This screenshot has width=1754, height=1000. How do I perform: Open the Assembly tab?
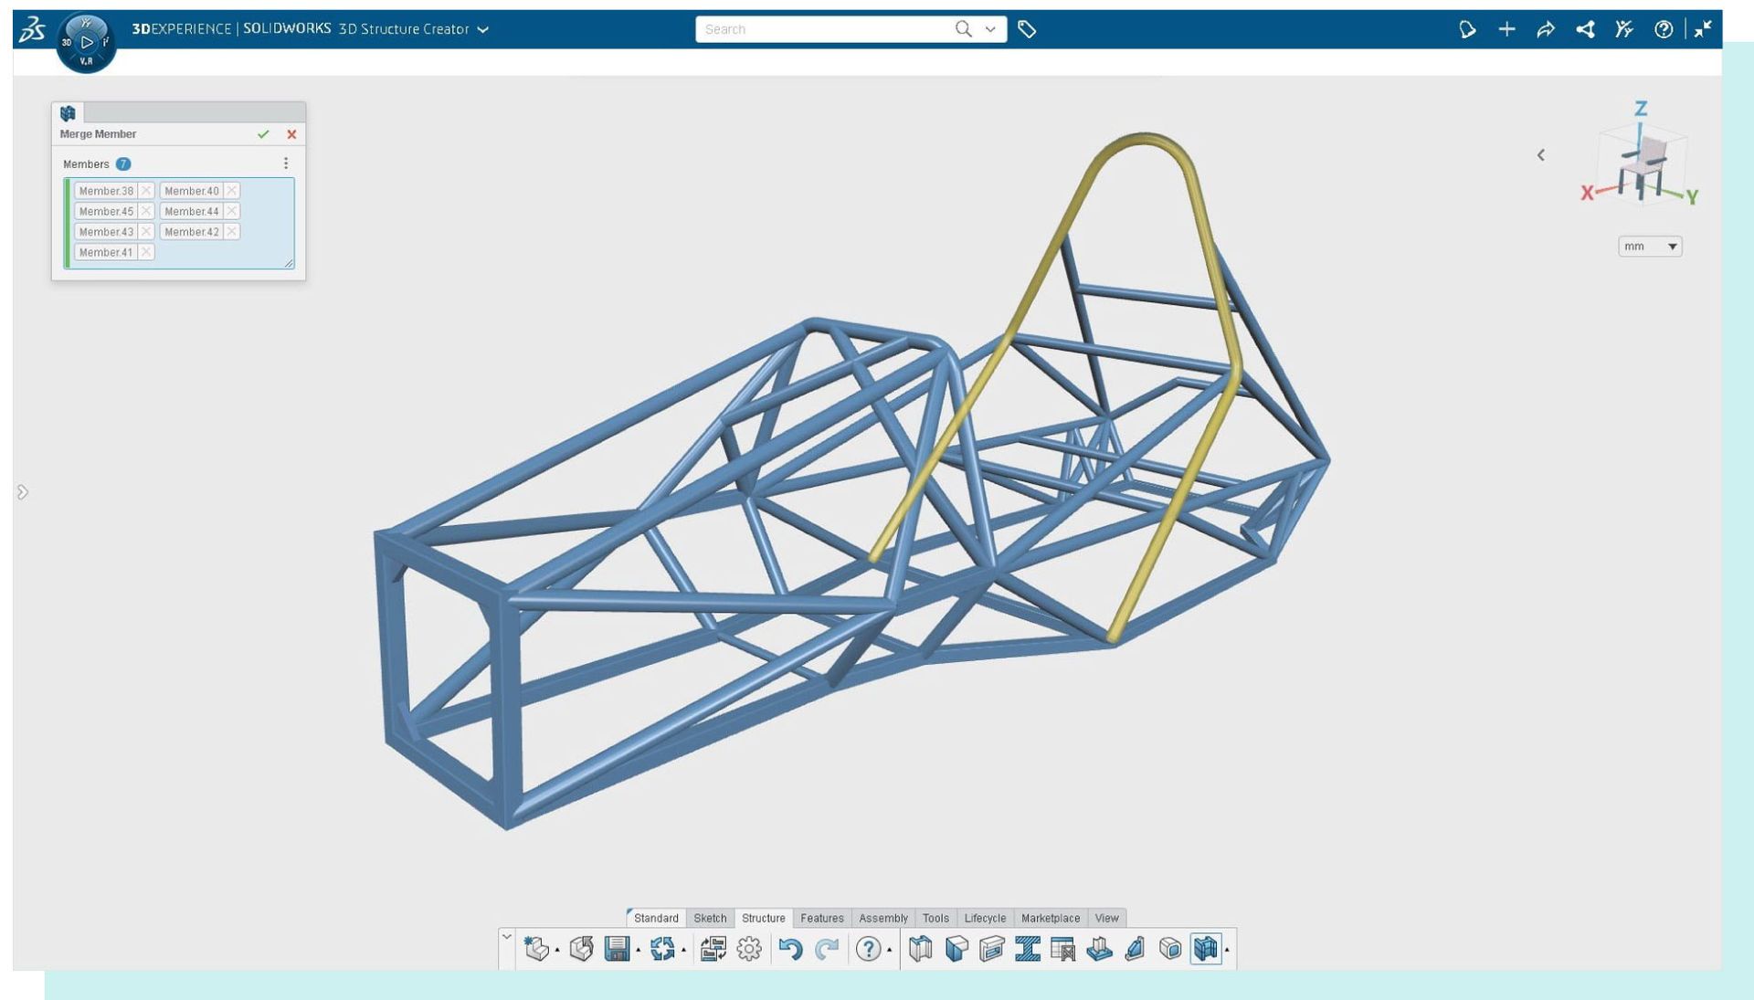coord(883,919)
